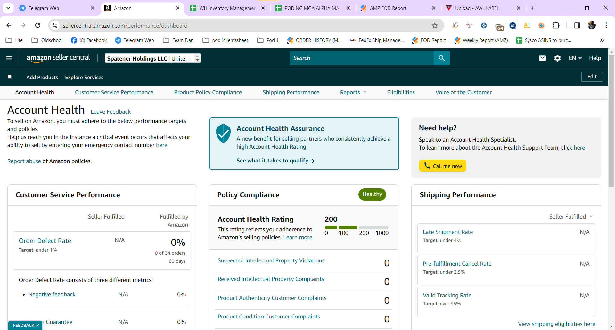Expand the Reports menu
Viewport: 615px width, 330px height.
tap(353, 92)
